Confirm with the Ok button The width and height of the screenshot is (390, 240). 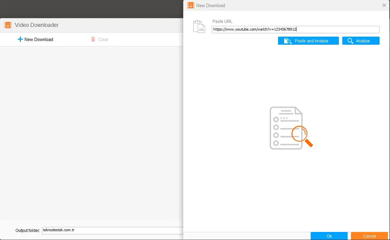329,236
